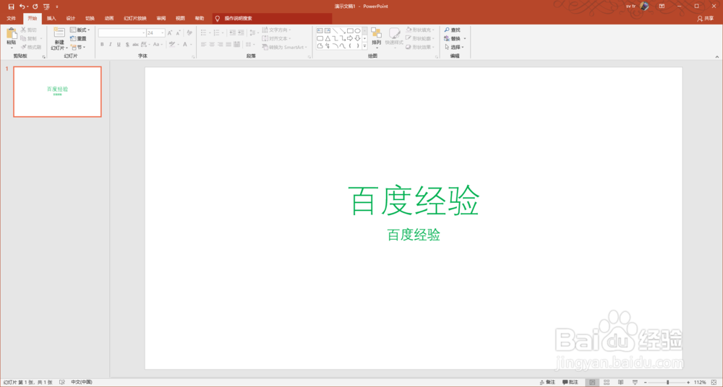Open the 选择 selection dropdown
The image size is (723, 387).
pos(454,47)
